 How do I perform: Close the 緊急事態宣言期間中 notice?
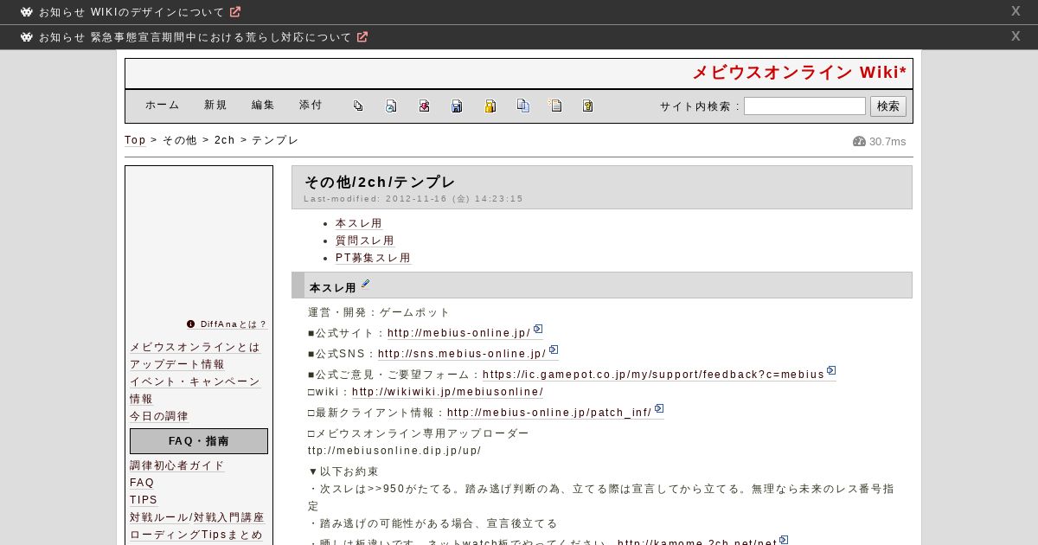(1016, 36)
